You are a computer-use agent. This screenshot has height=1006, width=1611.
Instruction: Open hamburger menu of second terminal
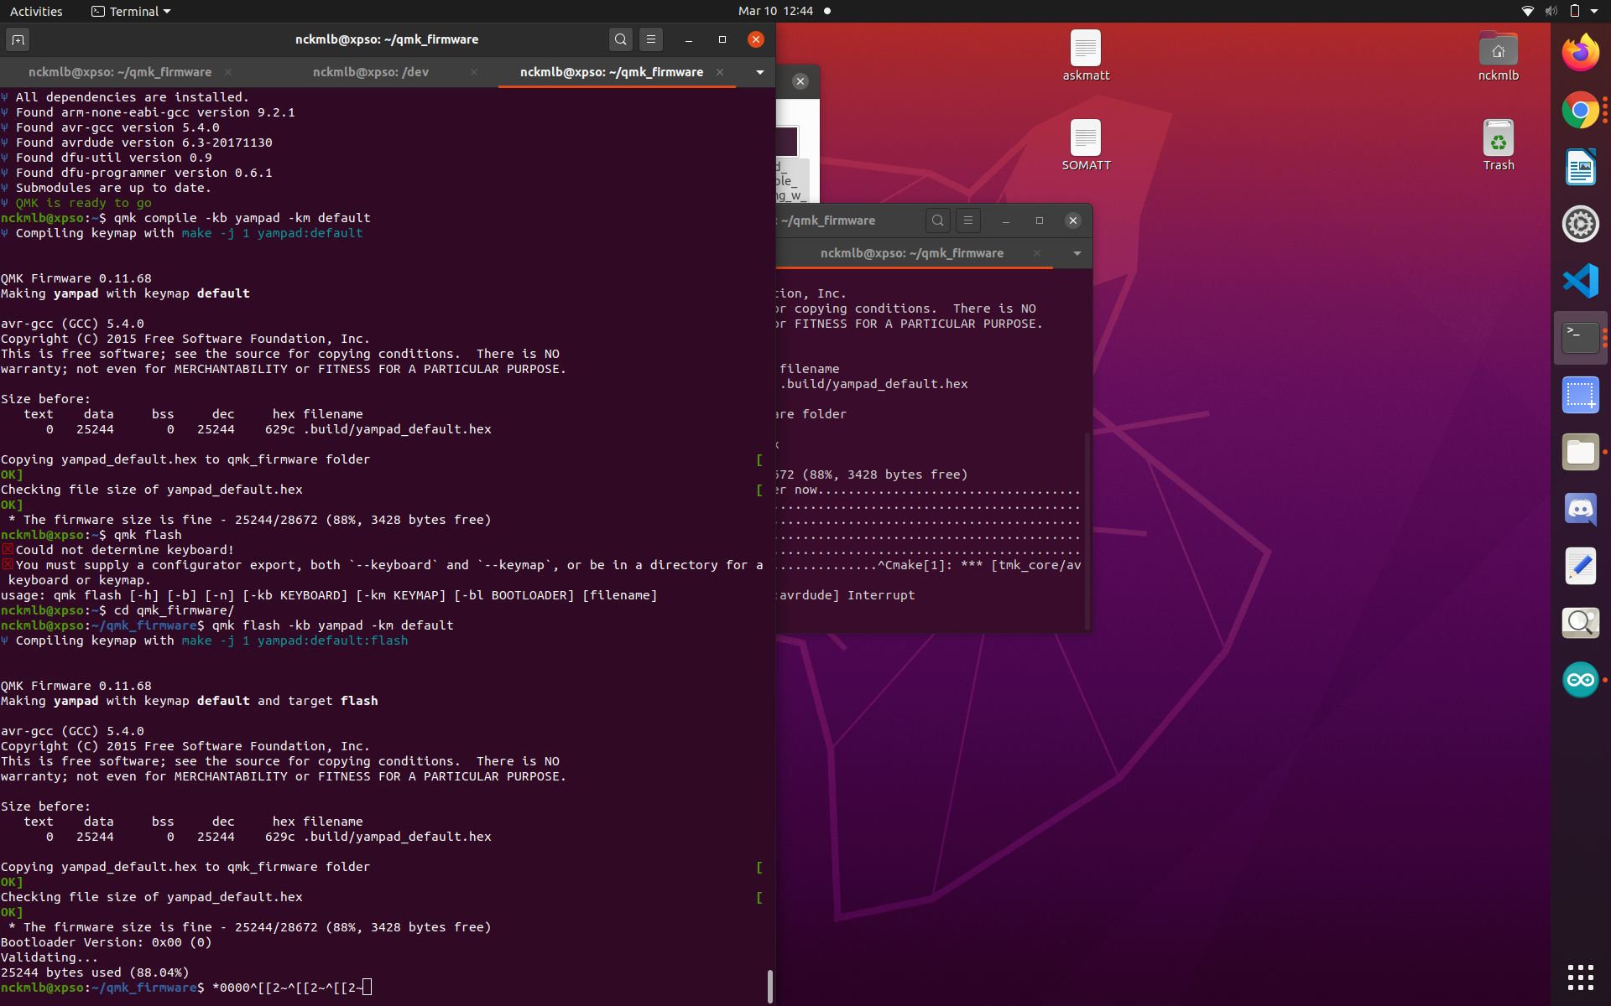(968, 220)
